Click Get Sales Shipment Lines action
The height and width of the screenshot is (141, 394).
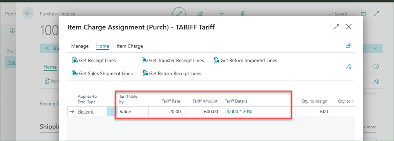pyautogui.click(x=102, y=73)
